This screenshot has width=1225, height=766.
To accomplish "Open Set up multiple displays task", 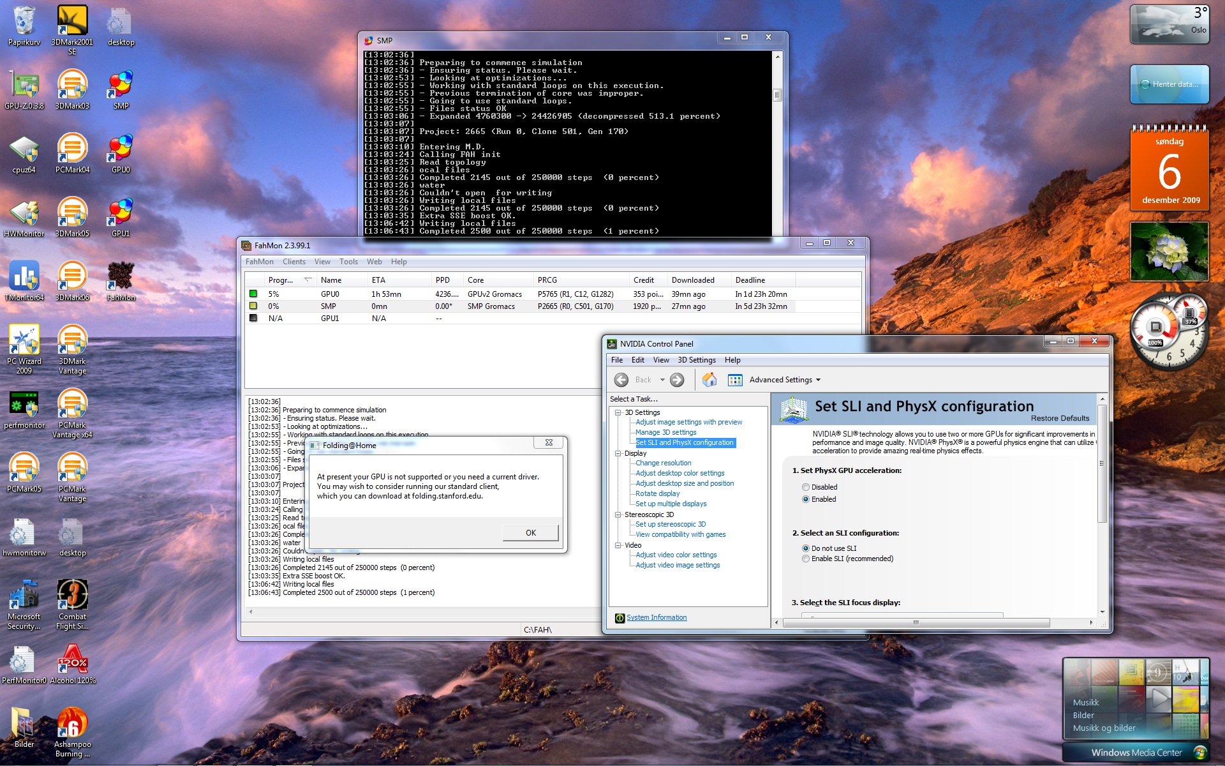I will click(671, 504).
